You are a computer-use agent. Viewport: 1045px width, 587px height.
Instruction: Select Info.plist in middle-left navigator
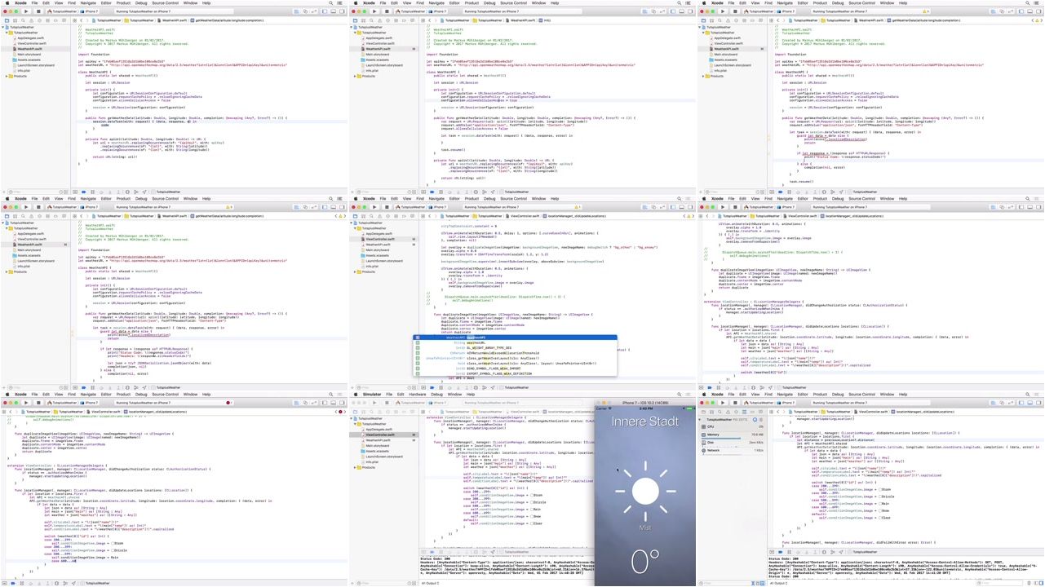(24, 266)
